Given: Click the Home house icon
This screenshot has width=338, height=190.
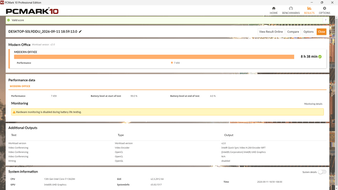Looking at the screenshot, I should (274, 8).
